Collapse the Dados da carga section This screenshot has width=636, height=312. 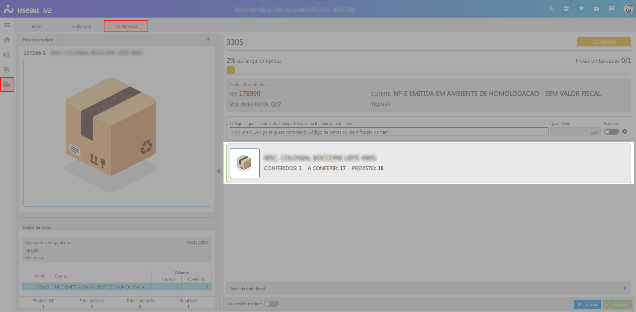pos(56,227)
